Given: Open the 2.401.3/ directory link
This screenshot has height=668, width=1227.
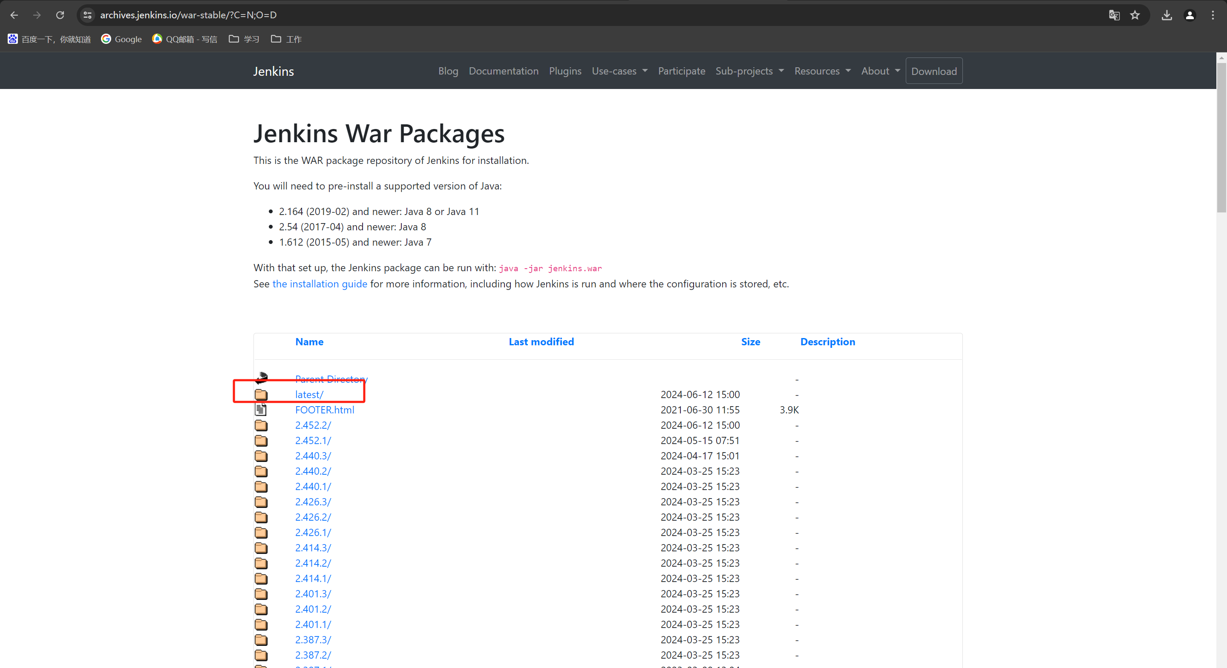Looking at the screenshot, I should (x=313, y=594).
